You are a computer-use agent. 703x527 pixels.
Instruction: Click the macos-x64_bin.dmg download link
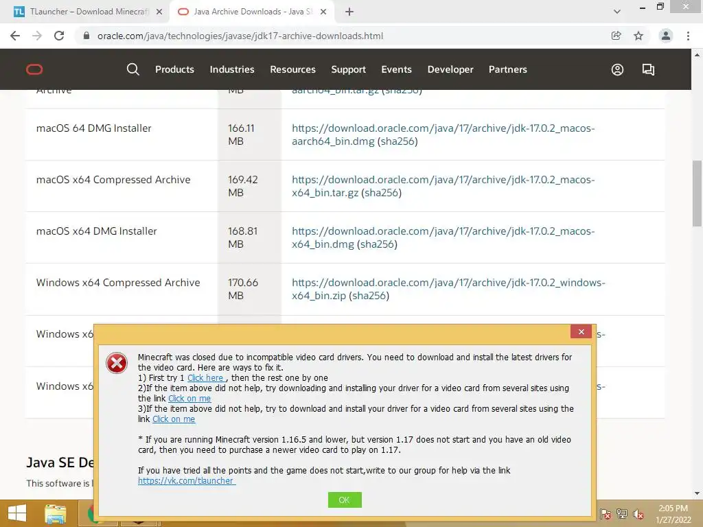click(443, 238)
